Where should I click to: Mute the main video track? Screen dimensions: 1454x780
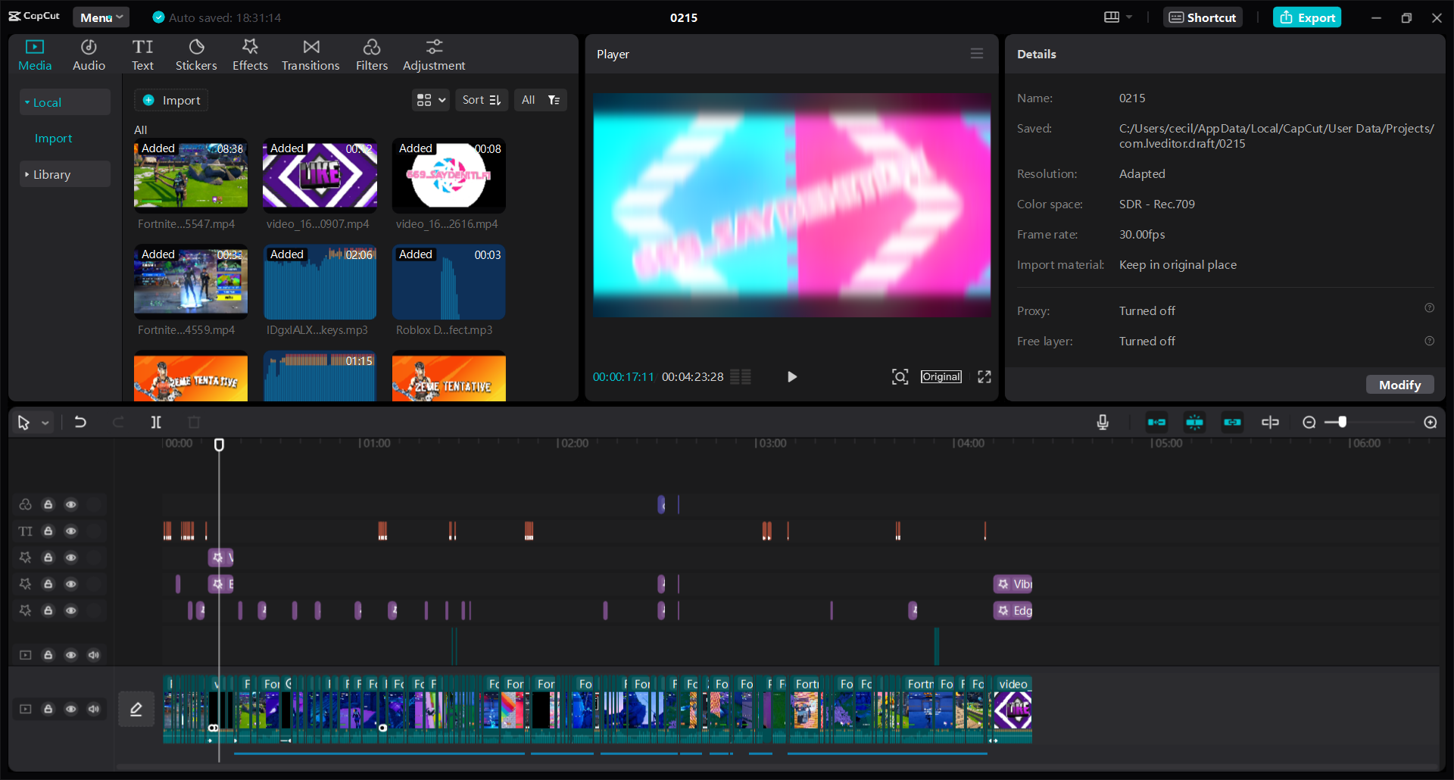click(93, 709)
